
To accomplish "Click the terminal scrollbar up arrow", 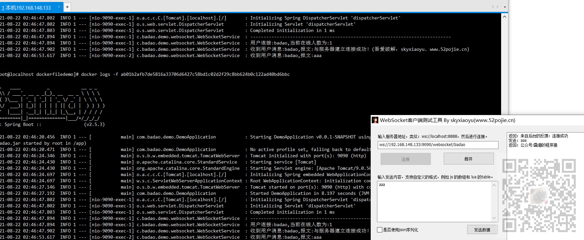I will point(504,16).
